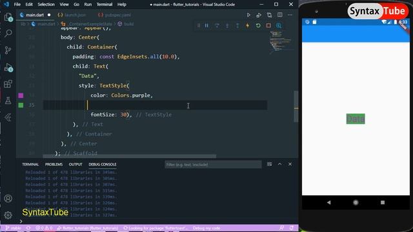
Task: Click the notifications bell in status bar
Action: point(291,228)
